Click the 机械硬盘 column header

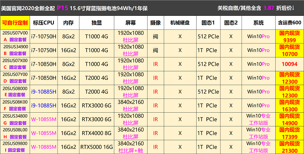(x=180, y=23)
